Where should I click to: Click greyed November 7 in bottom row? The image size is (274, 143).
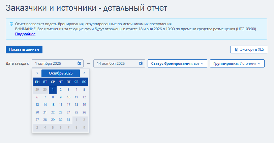click(68, 128)
